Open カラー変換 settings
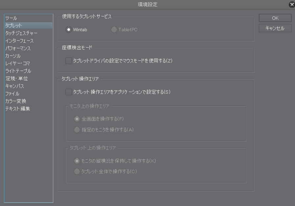Image resolution: width=295 pixels, height=206 pixels. (16, 101)
